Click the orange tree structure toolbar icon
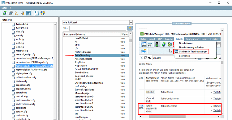The height and width of the screenshot is (120, 232). (16, 13)
